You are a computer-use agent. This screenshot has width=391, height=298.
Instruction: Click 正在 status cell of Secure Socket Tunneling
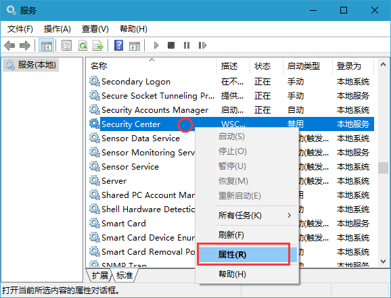[262, 96]
